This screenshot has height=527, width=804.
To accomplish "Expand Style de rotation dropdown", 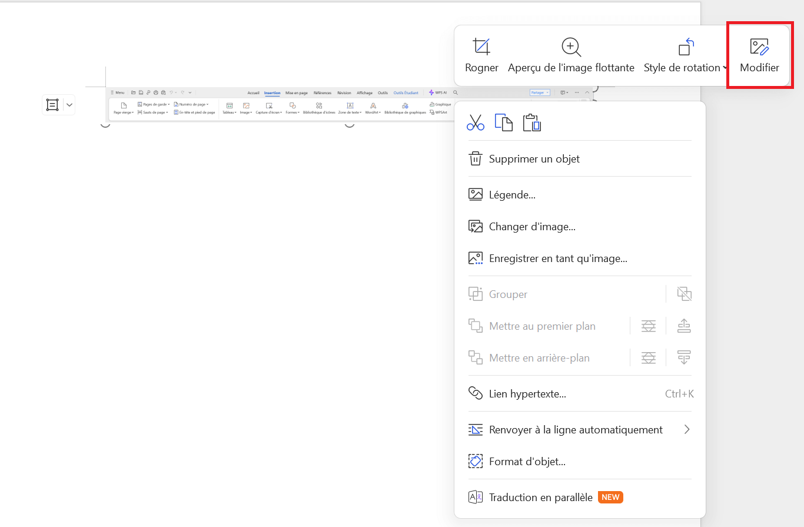I will (x=685, y=55).
